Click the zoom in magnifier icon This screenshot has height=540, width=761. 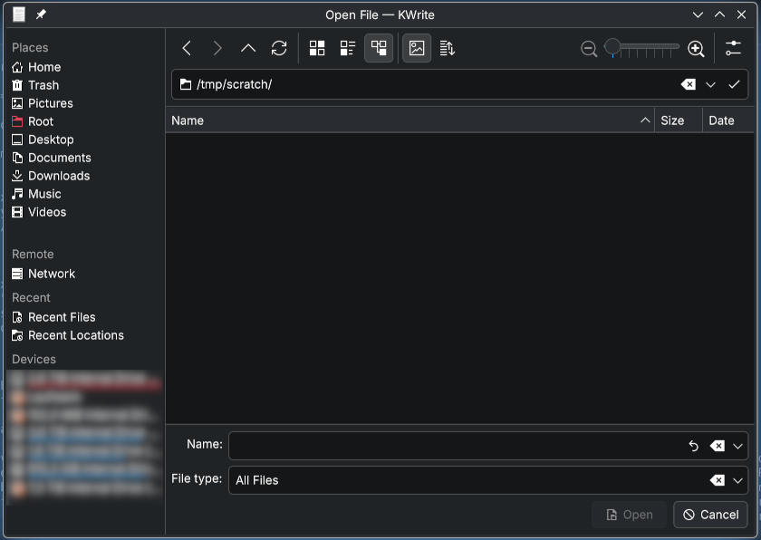[696, 49]
